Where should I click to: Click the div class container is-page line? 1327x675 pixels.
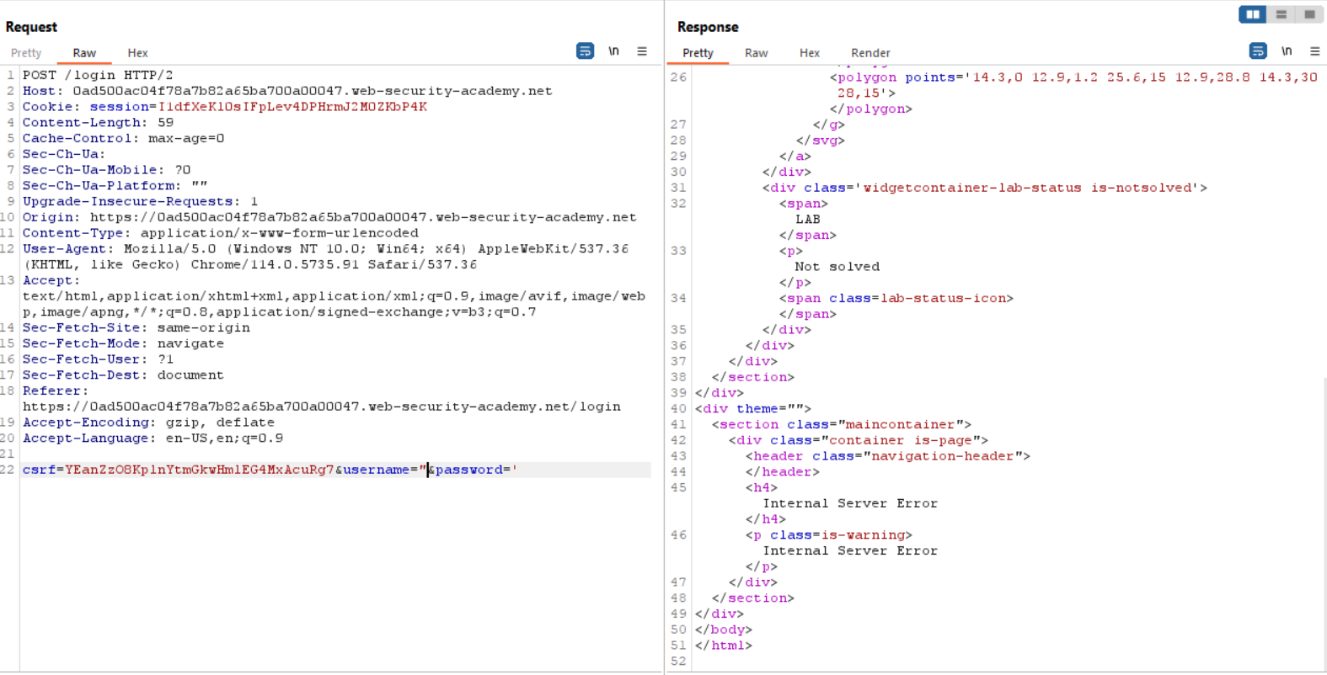(x=859, y=440)
